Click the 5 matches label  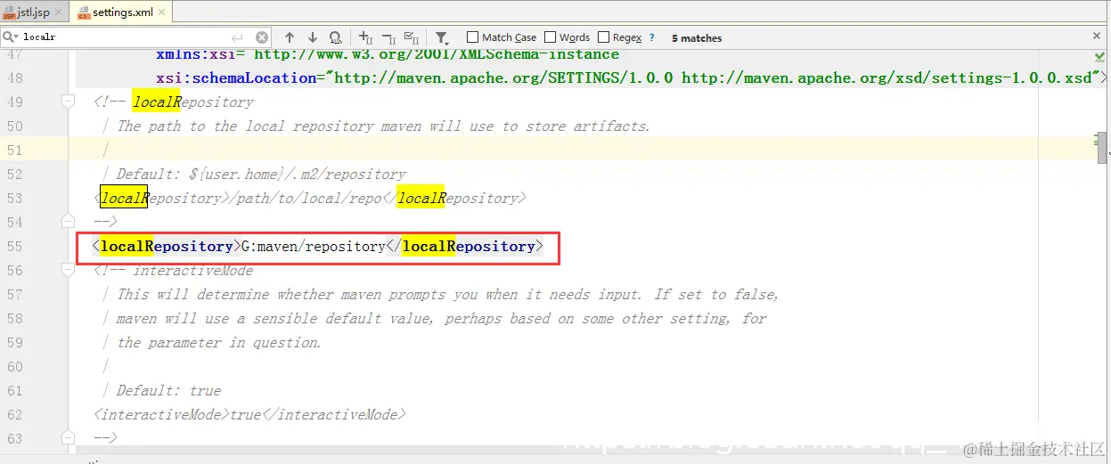pyautogui.click(x=697, y=38)
